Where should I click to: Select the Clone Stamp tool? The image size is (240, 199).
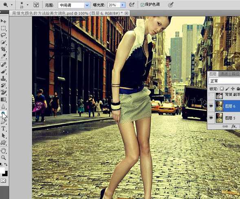[3, 78]
